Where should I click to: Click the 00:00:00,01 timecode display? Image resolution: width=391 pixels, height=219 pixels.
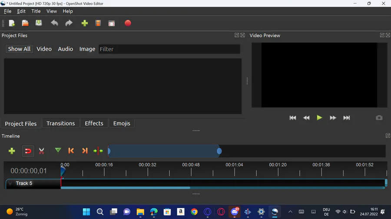pyautogui.click(x=28, y=171)
